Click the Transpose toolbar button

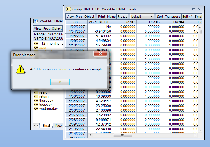173,17
